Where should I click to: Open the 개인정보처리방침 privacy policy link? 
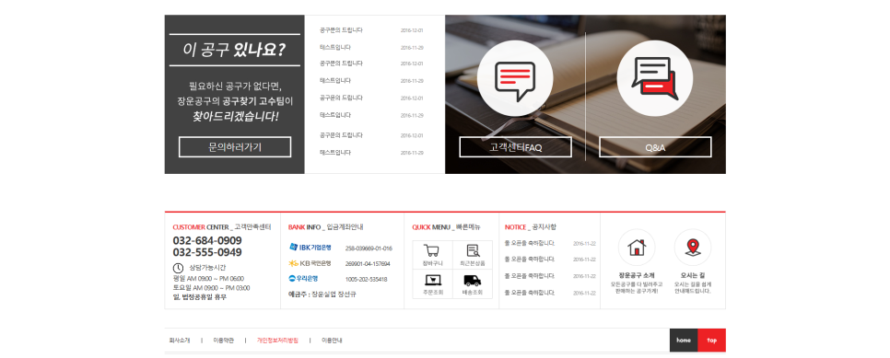coord(277,341)
